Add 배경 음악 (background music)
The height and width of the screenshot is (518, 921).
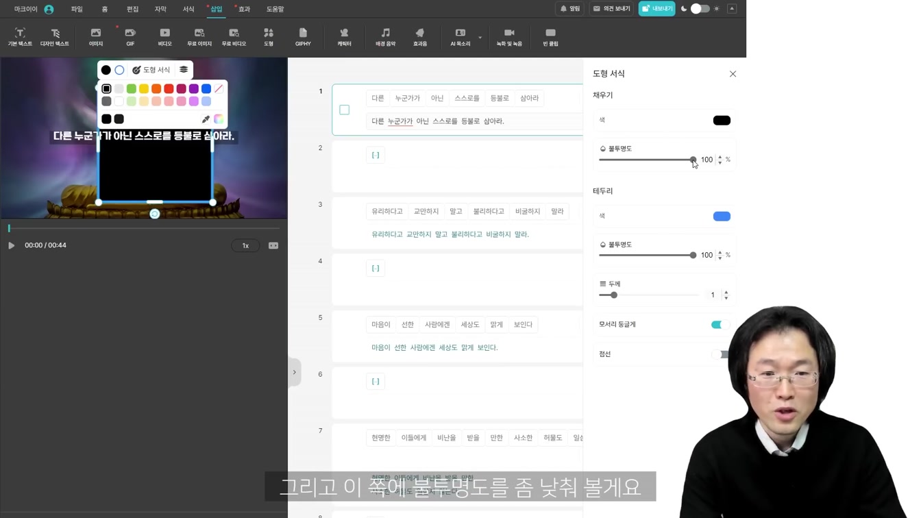[x=386, y=37]
